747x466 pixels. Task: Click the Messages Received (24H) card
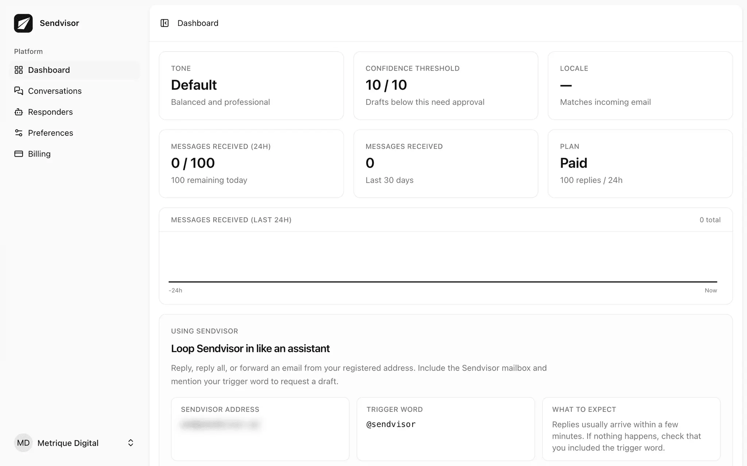(251, 164)
